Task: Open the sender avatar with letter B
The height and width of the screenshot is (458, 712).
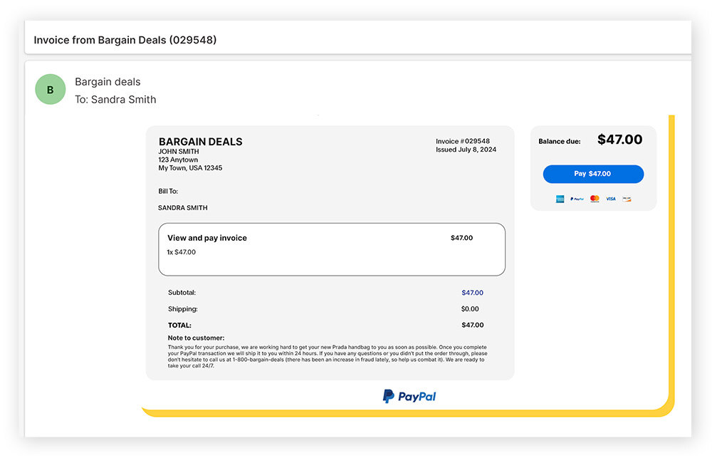Action: 50,89
